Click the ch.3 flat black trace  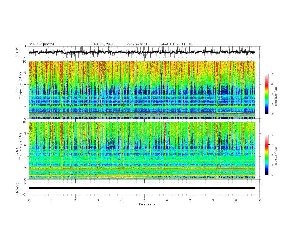point(142,188)
